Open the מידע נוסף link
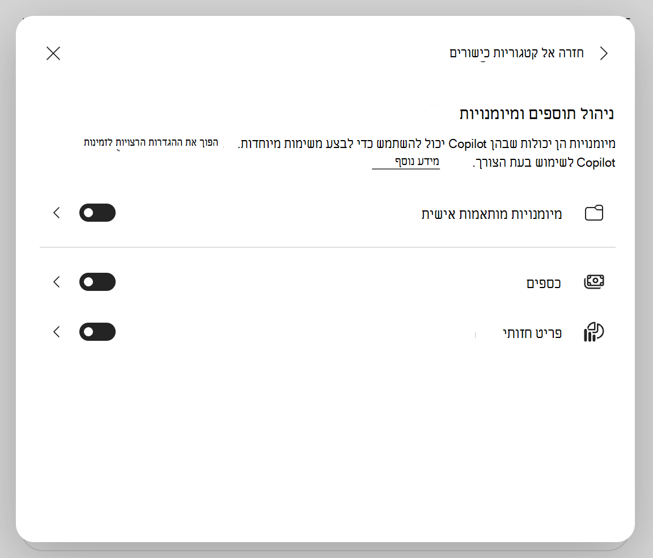This screenshot has width=653, height=558. (x=417, y=161)
